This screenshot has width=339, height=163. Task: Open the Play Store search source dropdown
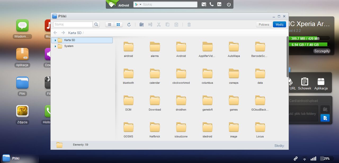138,5
